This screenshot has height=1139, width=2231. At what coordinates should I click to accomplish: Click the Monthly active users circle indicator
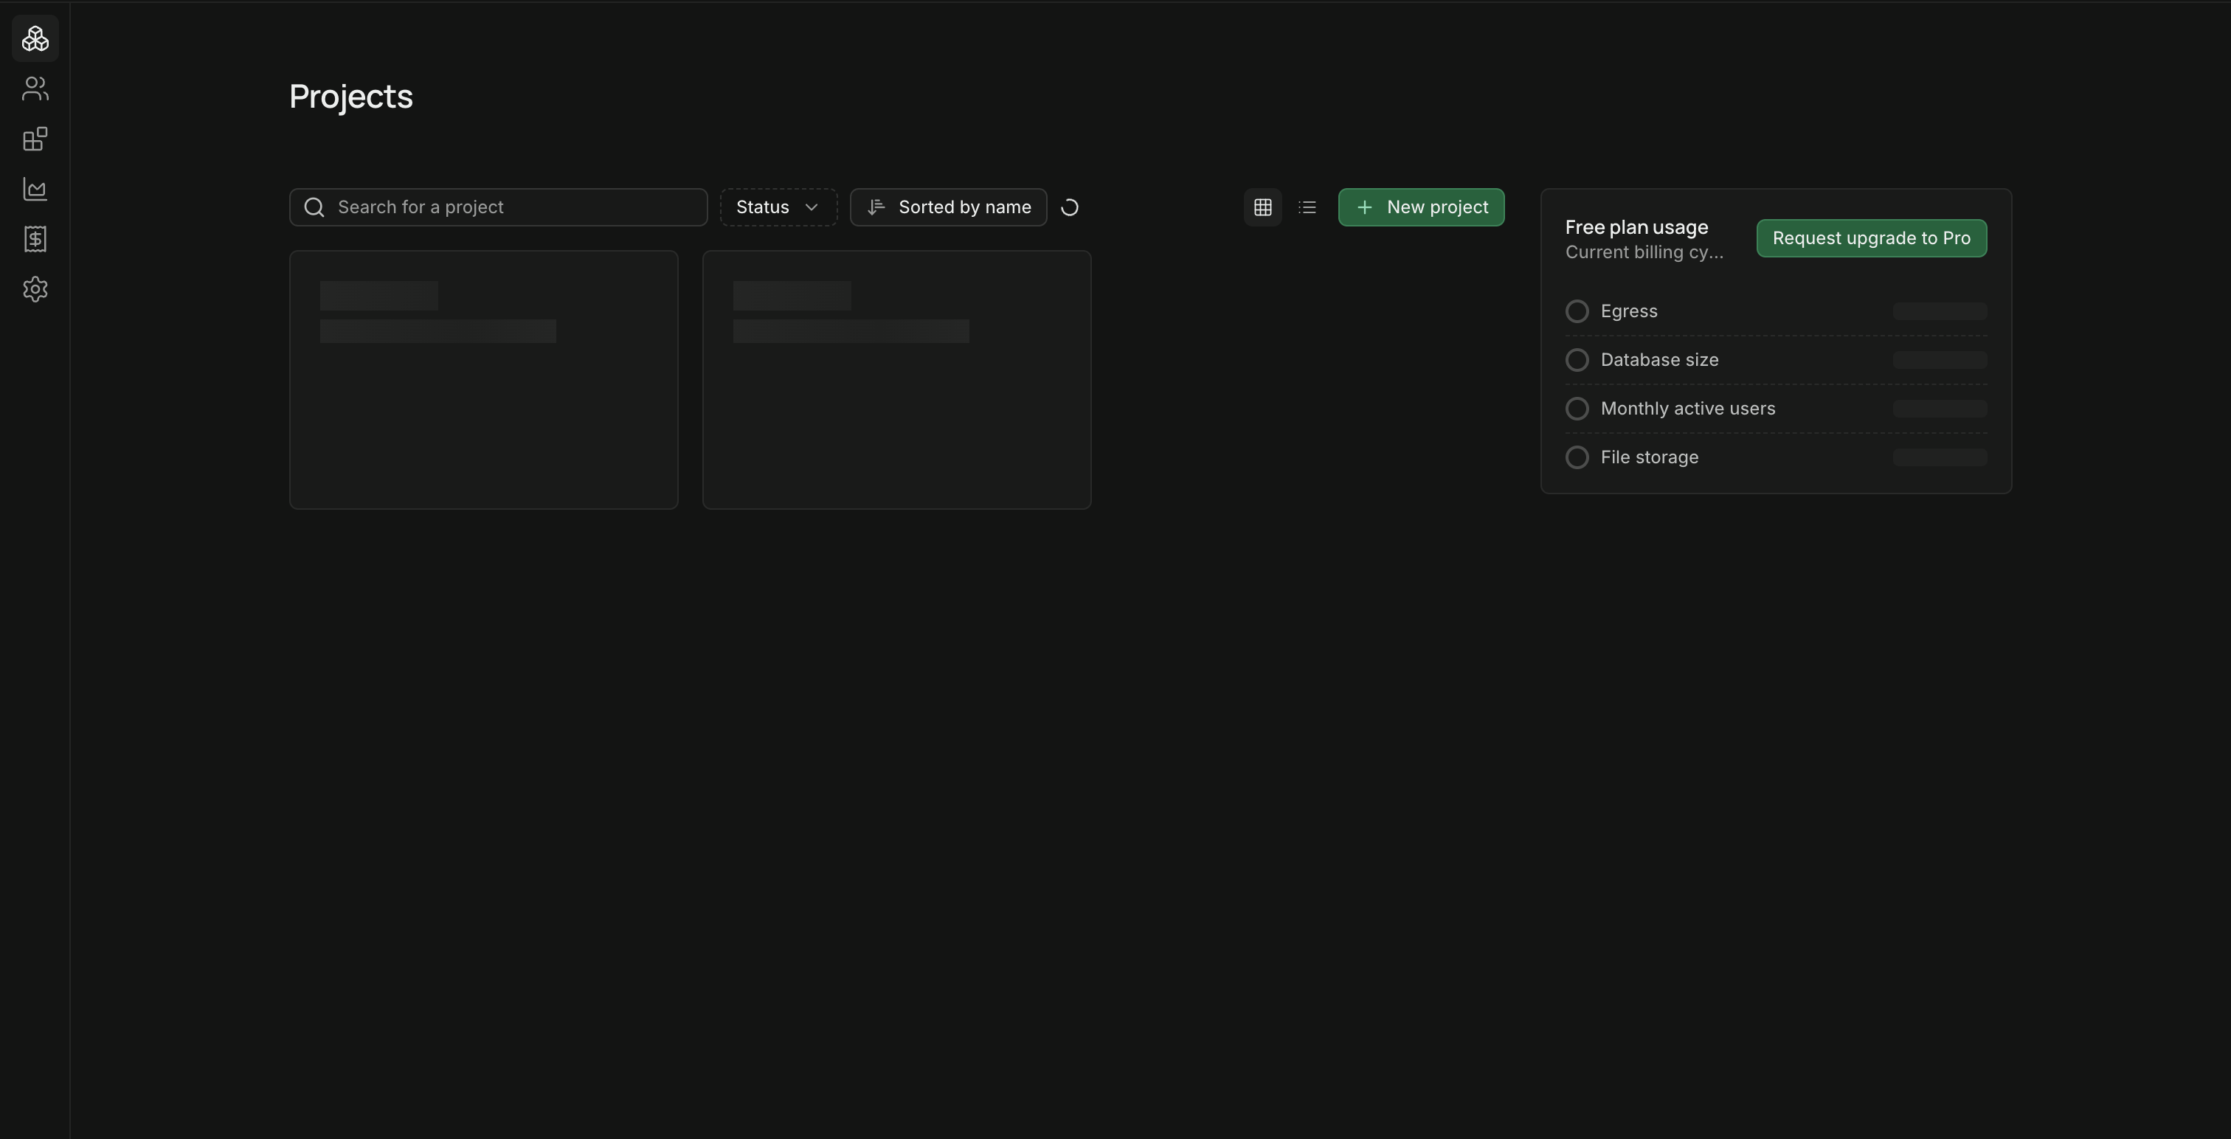click(x=1577, y=408)
